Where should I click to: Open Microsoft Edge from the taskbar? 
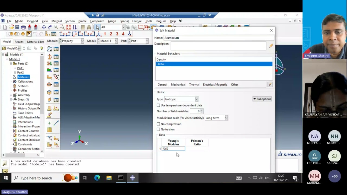[97, 178]
